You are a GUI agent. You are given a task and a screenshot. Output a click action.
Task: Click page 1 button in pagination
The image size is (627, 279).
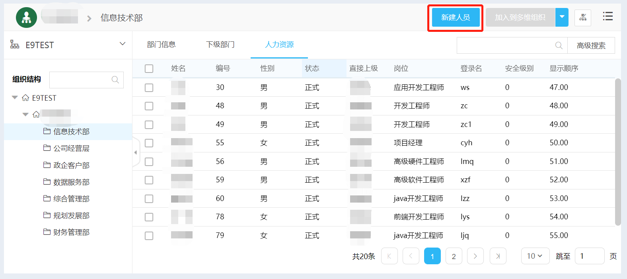coord(432,256)
